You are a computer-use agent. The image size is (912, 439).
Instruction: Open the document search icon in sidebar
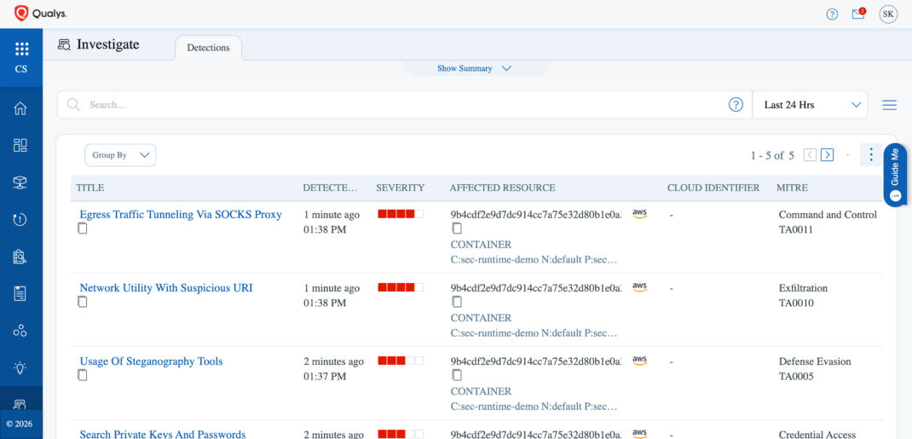[20, 257]
